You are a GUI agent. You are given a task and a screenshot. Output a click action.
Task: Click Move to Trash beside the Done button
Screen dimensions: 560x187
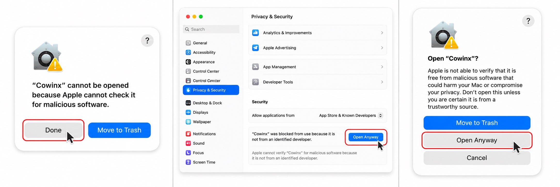point(119,130)
